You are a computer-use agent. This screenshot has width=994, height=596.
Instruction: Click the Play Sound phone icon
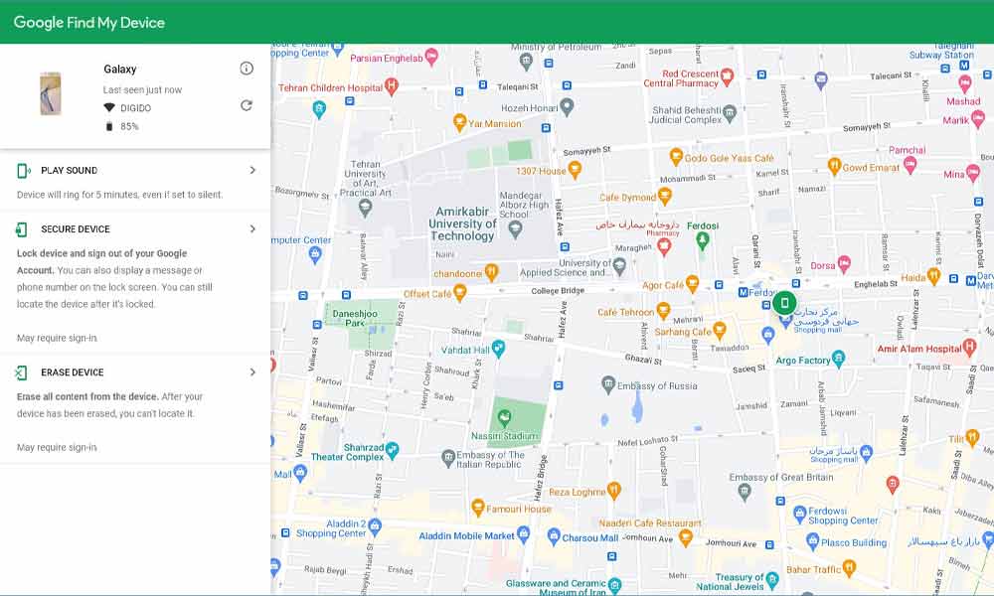point(23,171)
